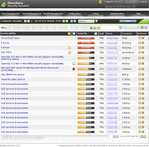
Task: Collapse the Report: Results section arrow
Action: (x=1, y=21)
